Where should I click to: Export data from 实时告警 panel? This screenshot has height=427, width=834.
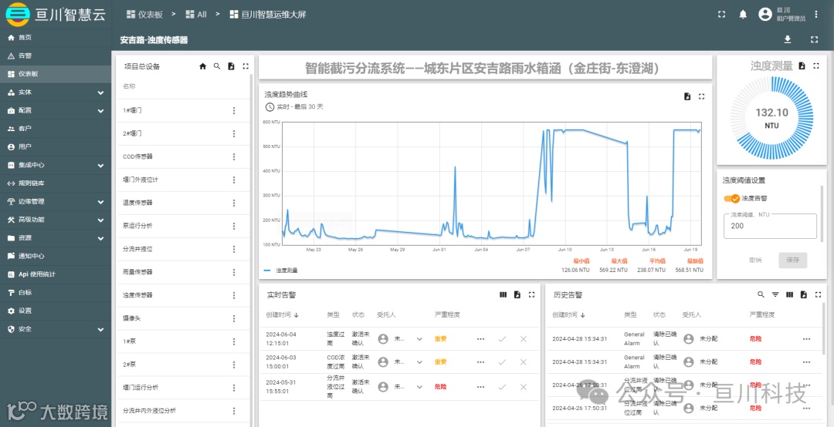517,294
